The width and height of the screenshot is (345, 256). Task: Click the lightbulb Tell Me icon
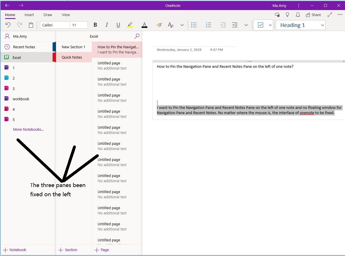pyautogui.click(x=287, y=15)
